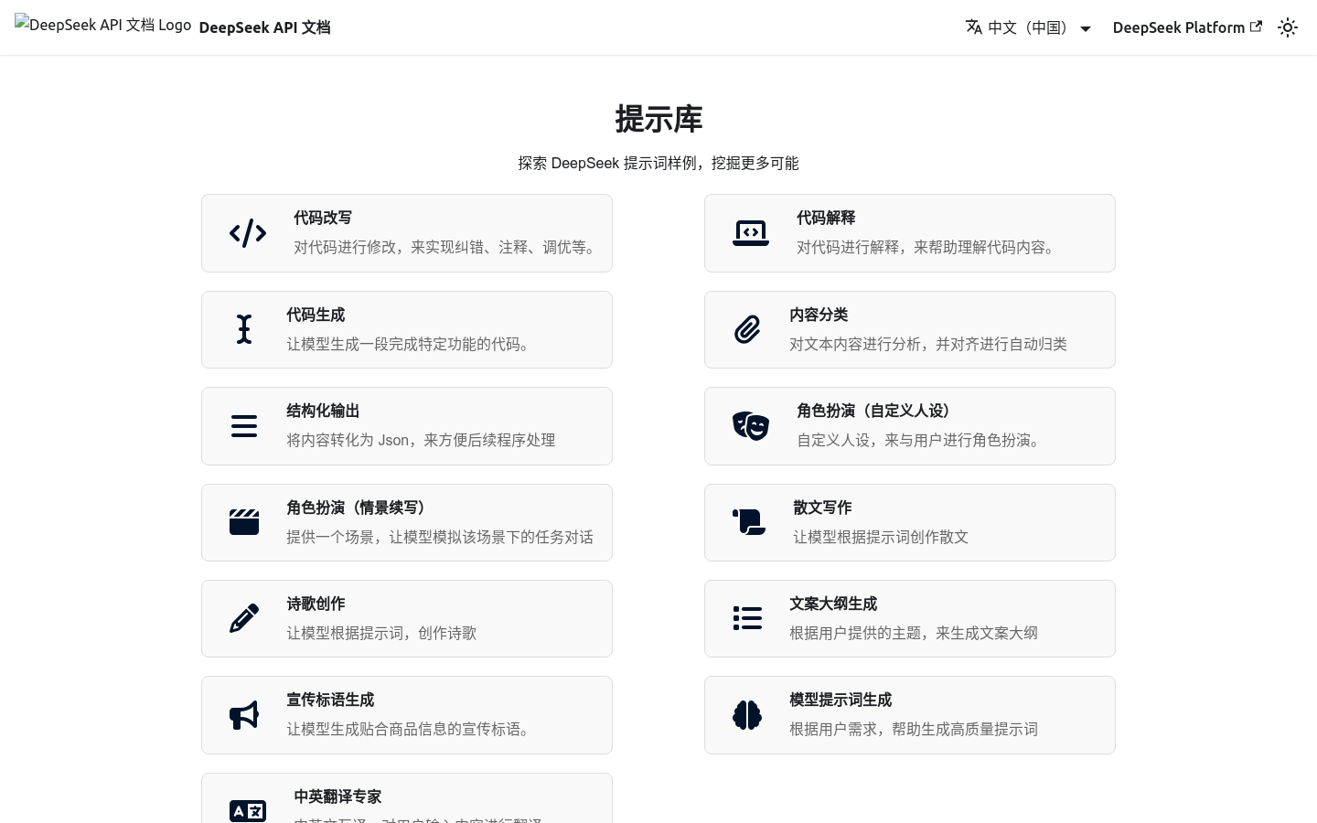Image resolution: width=1317 pixels, height=823 pixels.
Task: Click the code brackets icon for 代码改写
Action: click(248, 233)
